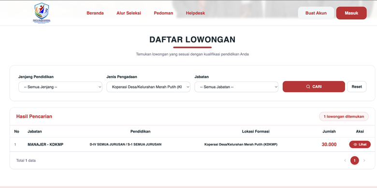Select page 1 in pagination

pyautogui.click(x=355, y=161)
